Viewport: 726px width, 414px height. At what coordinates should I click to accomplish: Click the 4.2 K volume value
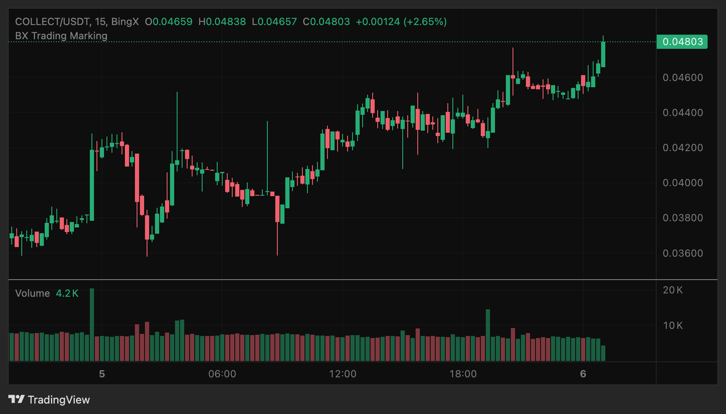pyautogui.click(x=67, y=293)
